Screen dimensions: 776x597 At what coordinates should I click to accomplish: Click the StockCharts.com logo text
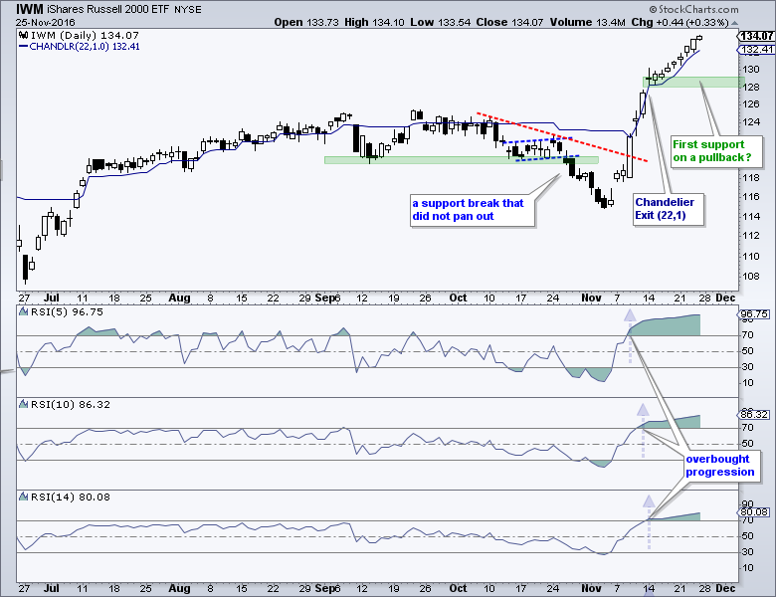tap(693, 9)
